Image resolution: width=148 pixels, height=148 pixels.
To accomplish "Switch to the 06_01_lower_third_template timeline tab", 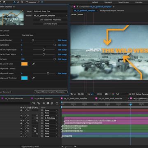I will (76, 99).
